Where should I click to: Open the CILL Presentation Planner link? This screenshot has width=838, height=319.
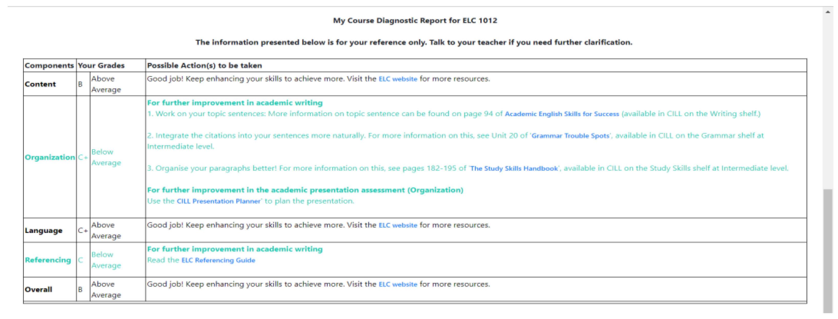point(218,201)
